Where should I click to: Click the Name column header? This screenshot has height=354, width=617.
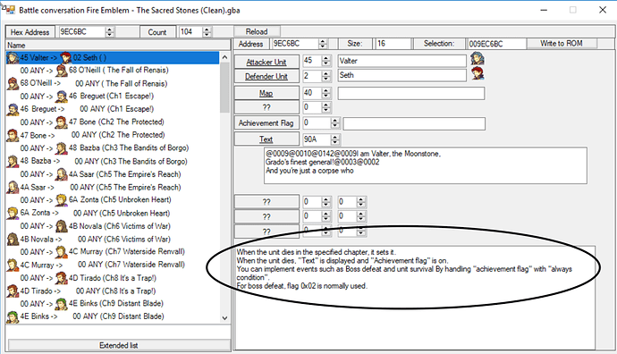118,45
